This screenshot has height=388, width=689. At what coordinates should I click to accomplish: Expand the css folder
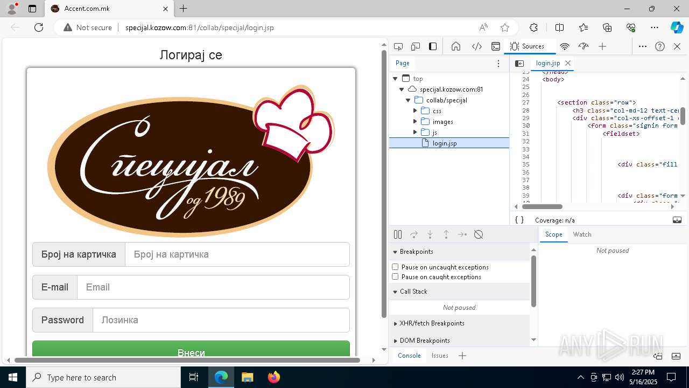click(x=415, y=111)
